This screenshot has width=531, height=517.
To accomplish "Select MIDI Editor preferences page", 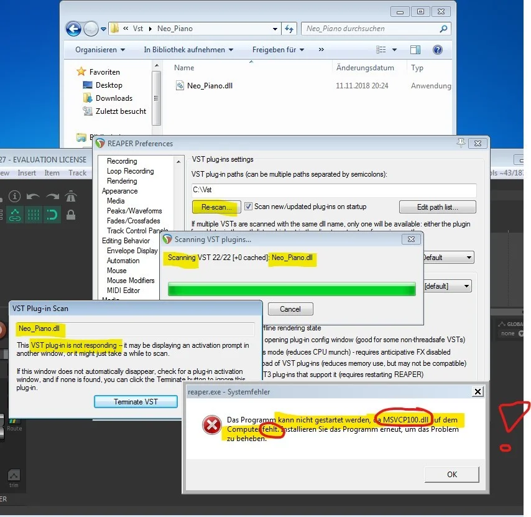I will pos(123,291).
